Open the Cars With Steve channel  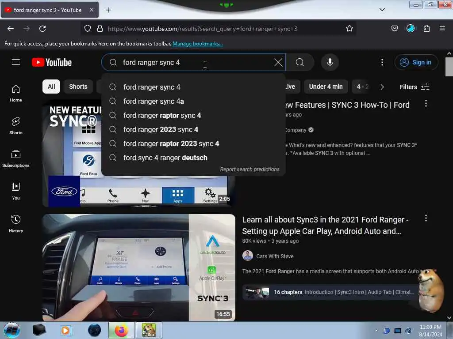coord(275,256)
